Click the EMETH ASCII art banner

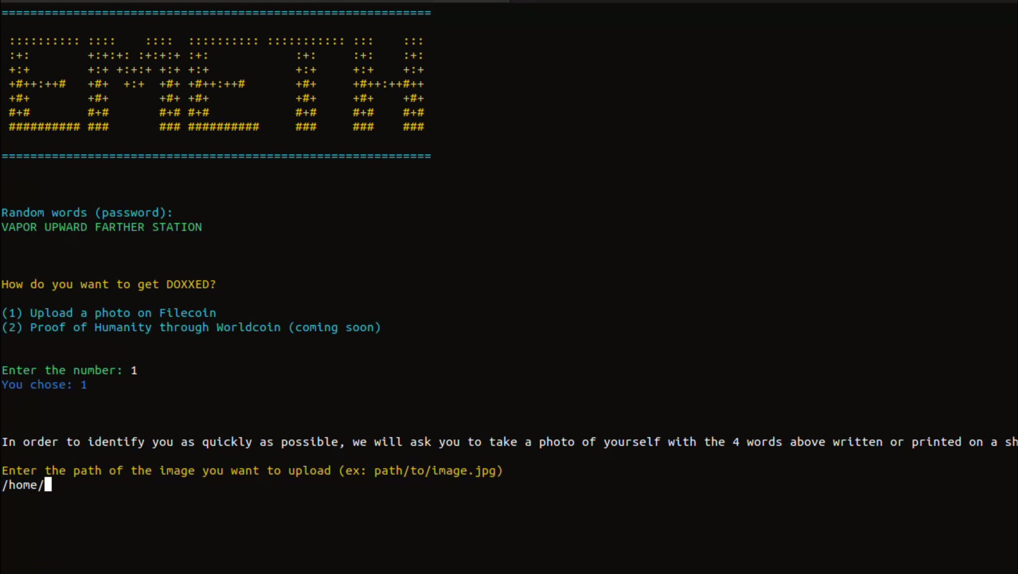[x=216, y=84]
